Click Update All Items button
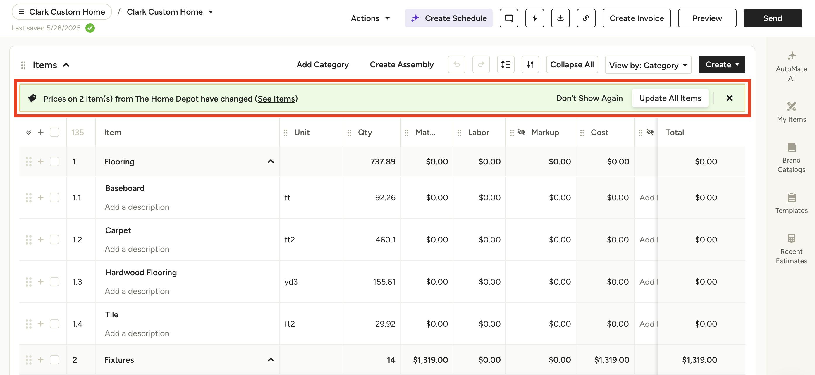 pos(670,98)
